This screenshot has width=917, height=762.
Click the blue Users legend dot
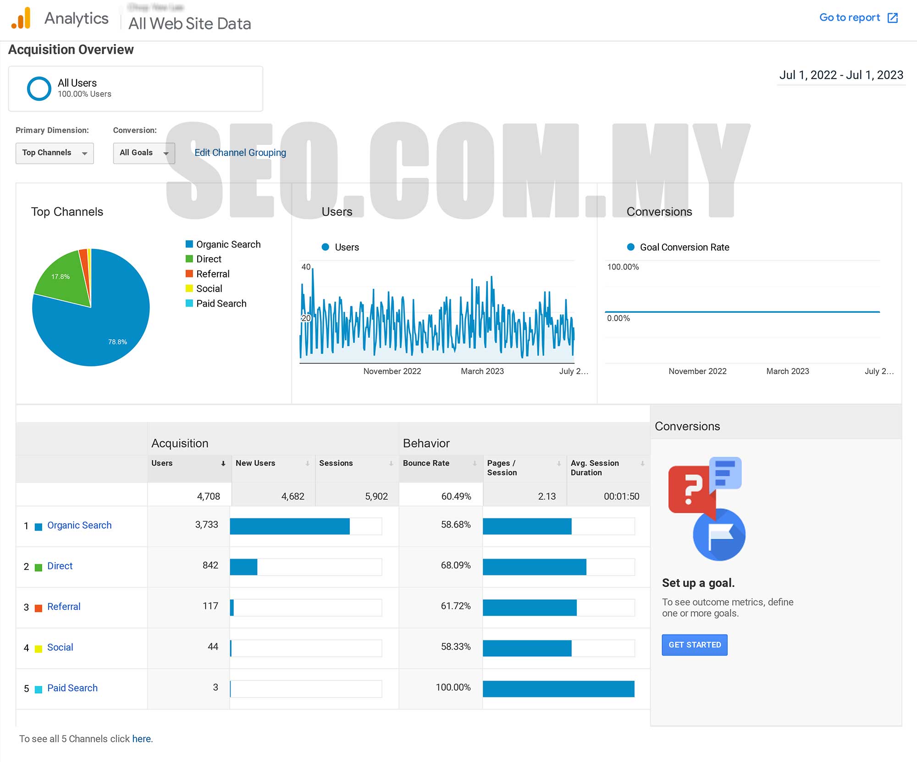pyautogui.click(x=326, y=247)
